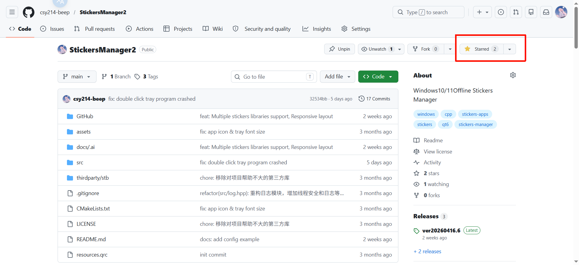Screen dimensions: 579x265
Task: Open the Actions tab
Action: tap(140, 29)
